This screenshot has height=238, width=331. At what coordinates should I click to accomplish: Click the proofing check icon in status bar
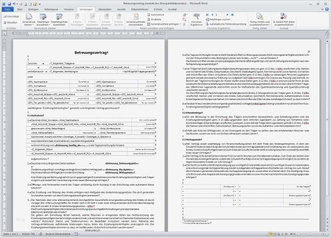40,234
